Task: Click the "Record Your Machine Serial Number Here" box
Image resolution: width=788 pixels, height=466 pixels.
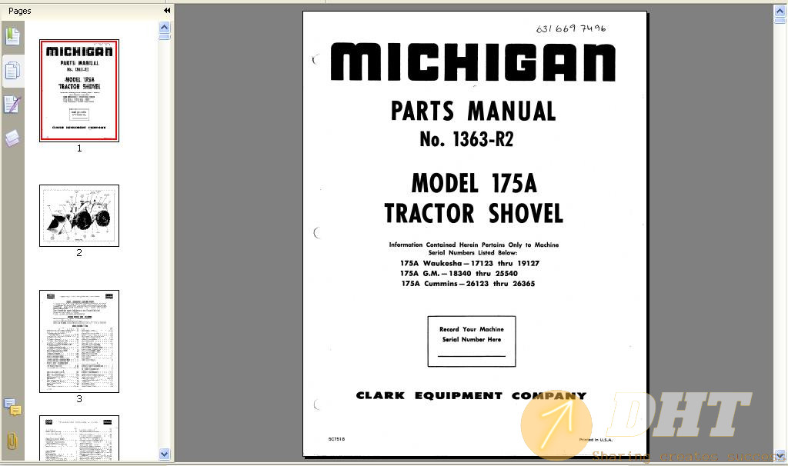Action: click(x=472, y=341)
